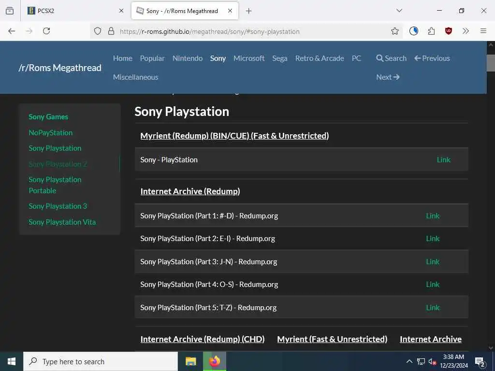The image size is (495, 371).
Task: Open /r/Roms Megathread site title
Action: tap(60, 68)
